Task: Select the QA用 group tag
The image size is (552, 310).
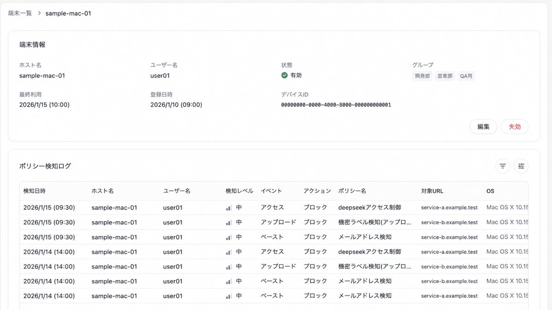Action: [466, 76]
